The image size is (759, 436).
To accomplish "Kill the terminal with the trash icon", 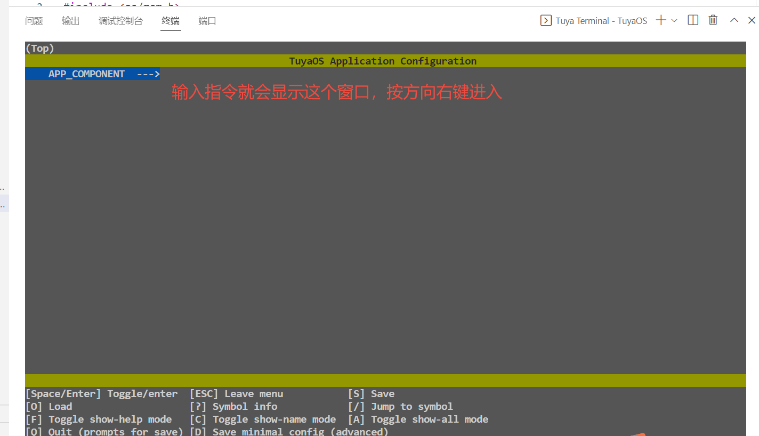I will [x=713, y=20].
